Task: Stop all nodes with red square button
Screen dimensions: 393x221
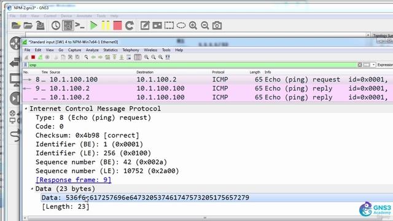Action: click(x=117, y=26)
